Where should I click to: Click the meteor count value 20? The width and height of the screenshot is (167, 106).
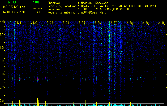(38, 12)
